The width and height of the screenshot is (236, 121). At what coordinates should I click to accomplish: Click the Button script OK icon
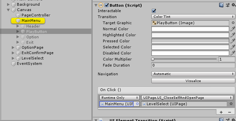[x=101, y=5]
